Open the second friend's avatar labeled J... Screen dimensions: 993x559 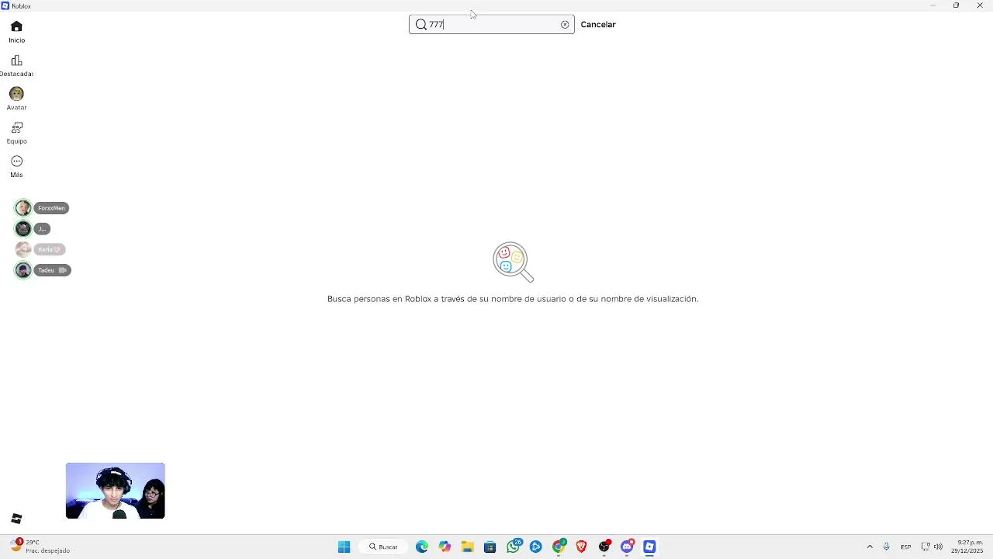click(23, 229)
